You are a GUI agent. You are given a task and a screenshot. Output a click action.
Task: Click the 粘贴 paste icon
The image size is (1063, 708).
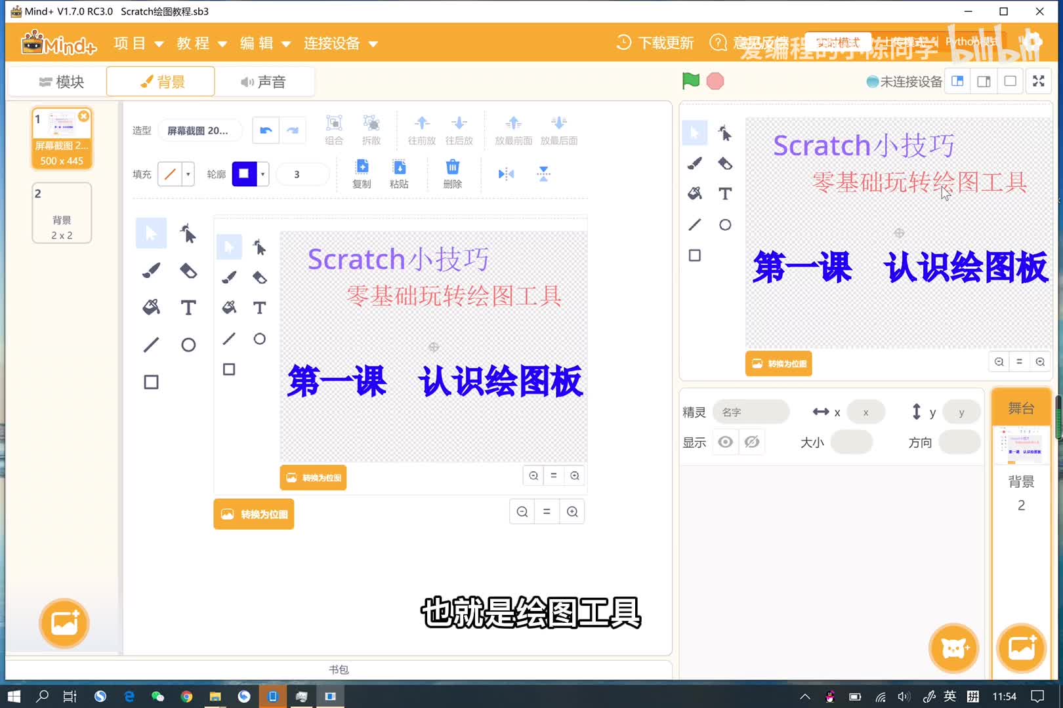click(x=399, y=174)
